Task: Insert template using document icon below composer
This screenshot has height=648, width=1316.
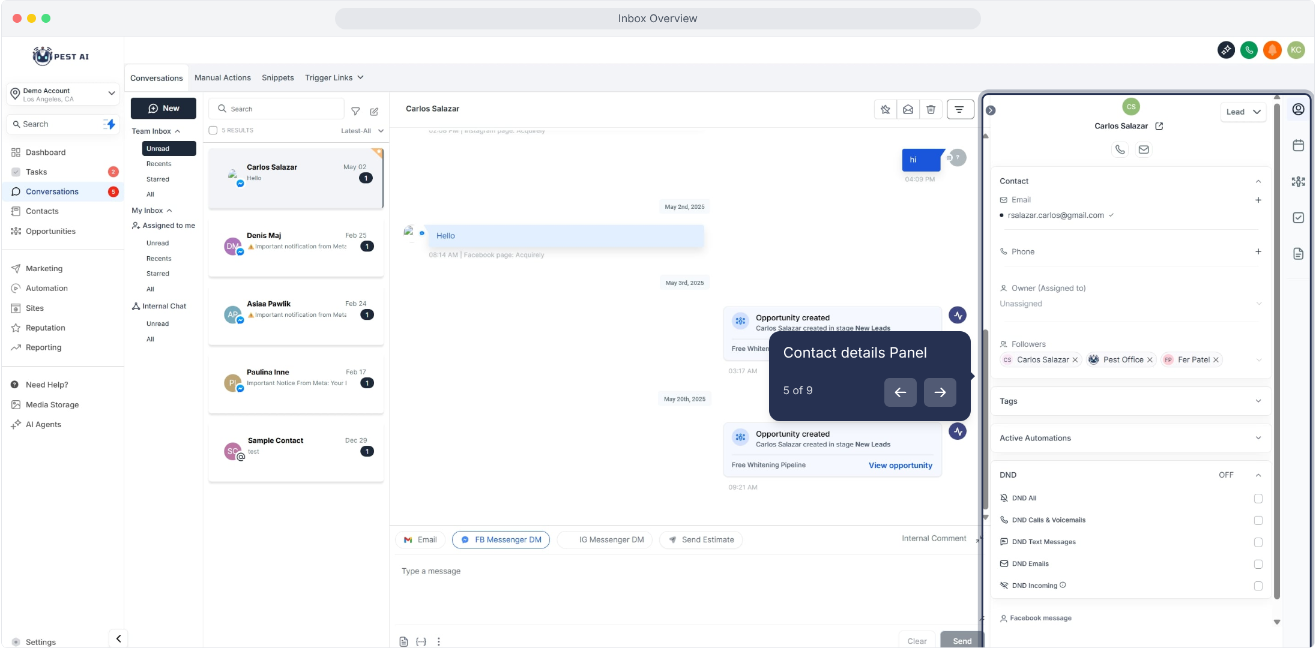Action: click(x=403, y=641)
